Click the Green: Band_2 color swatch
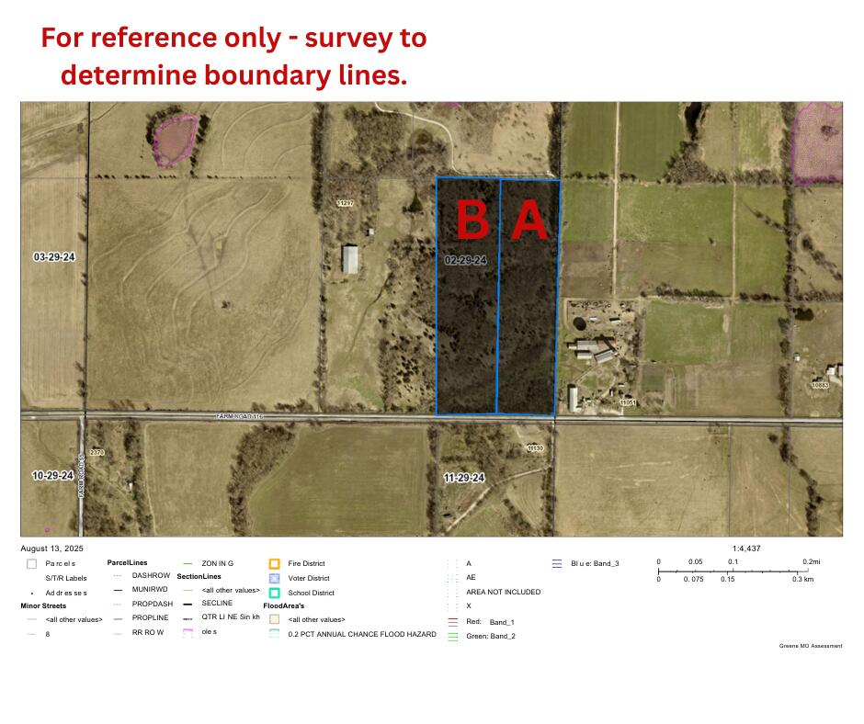The width and height of the screenshot is (864, 724). click(451, 636)
